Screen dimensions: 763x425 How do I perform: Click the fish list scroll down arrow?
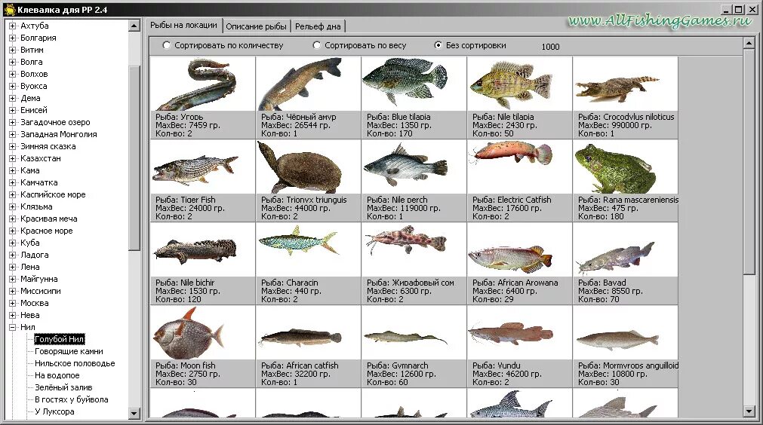(749, 411)
